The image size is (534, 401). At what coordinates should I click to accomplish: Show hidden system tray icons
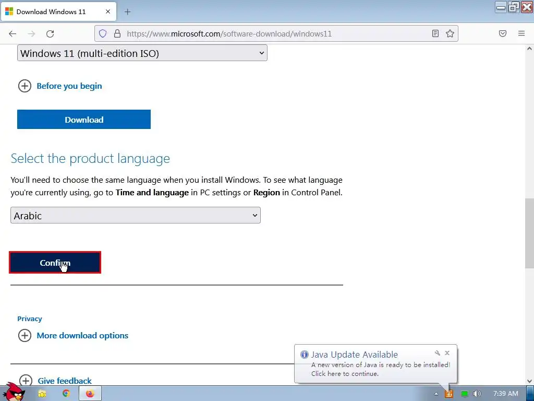pyautogui.click(x=436, y=394)
